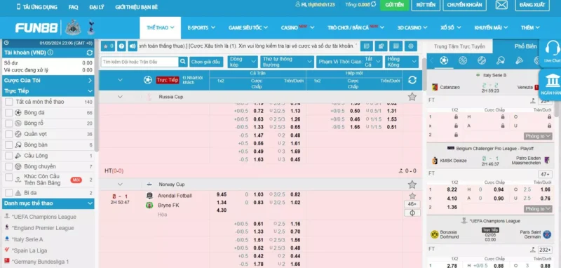Screen dimensions: 561x268
Task: Open the Phạm Vi Thời Gian dropdown
Action: click(x=349, y=62)
